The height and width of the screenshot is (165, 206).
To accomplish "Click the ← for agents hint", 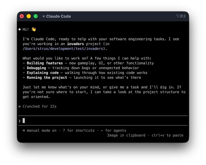I will [114, 130].
